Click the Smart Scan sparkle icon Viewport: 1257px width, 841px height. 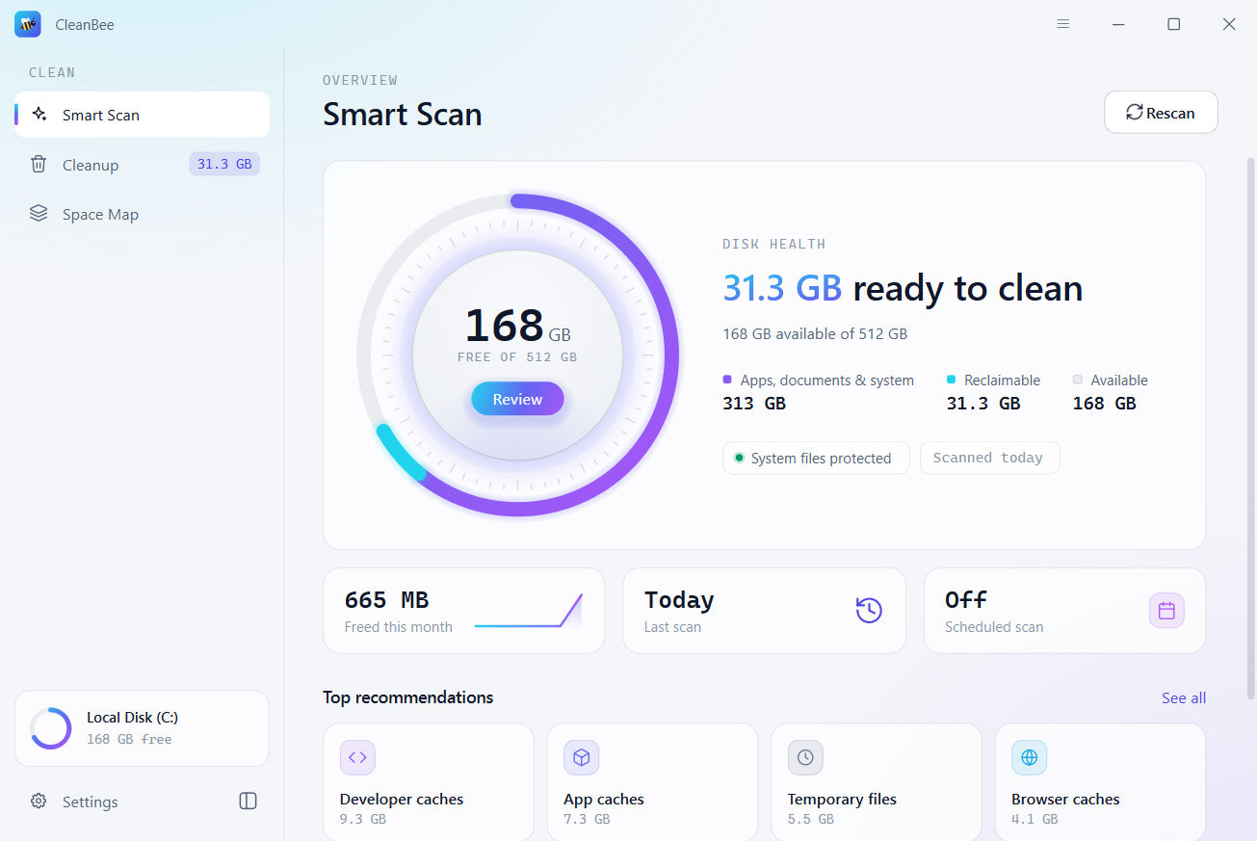[39, 114]
